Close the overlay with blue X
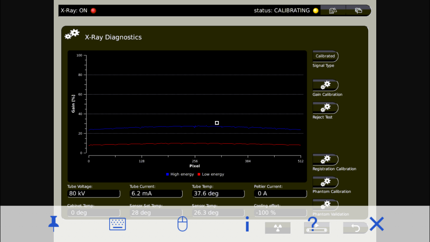Image resolution: width=430 pixels, height=242 pixels. click(377, 224)
